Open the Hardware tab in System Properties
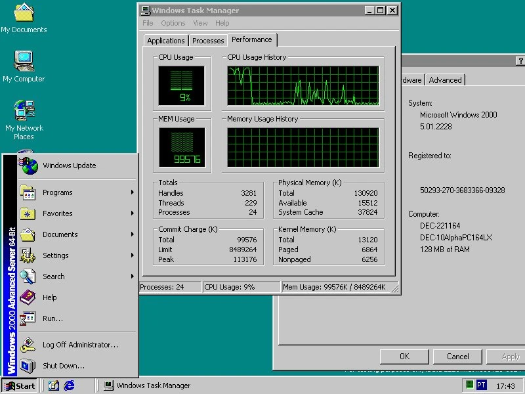 [412, 80]
